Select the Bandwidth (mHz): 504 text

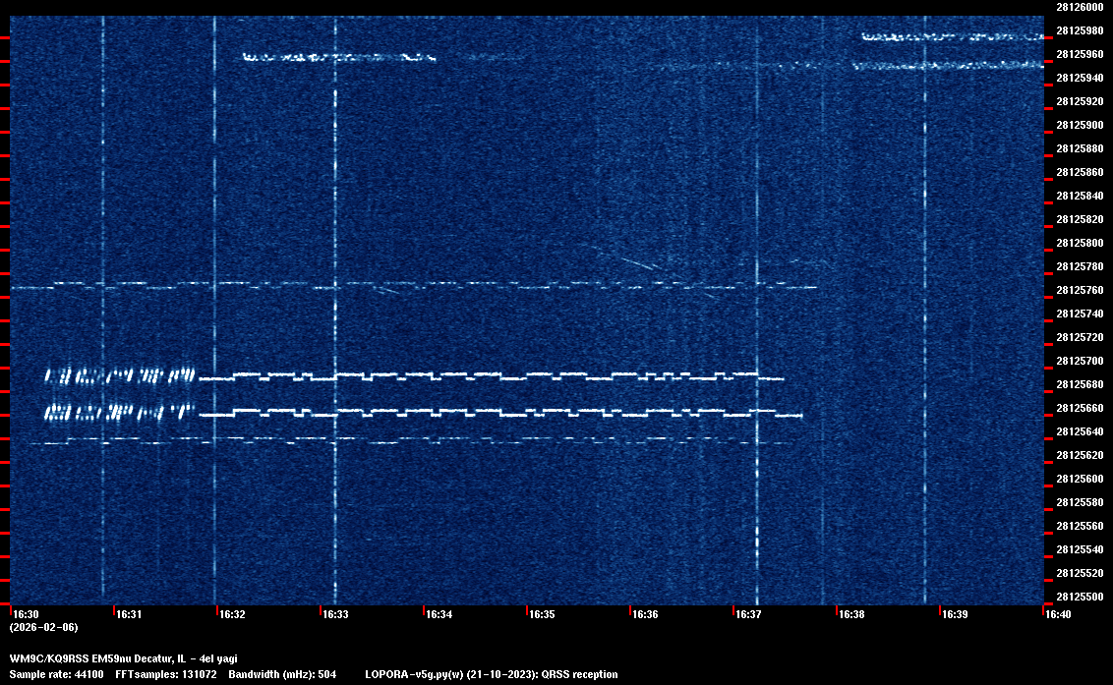click(282, 674)
